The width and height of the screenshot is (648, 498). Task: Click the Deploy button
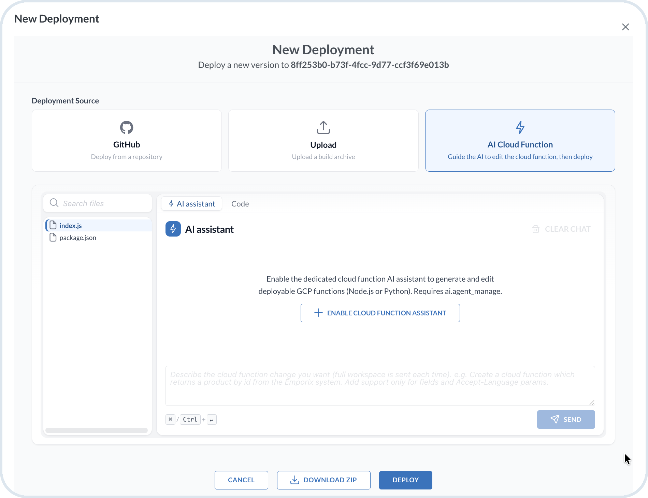[405, 480]
